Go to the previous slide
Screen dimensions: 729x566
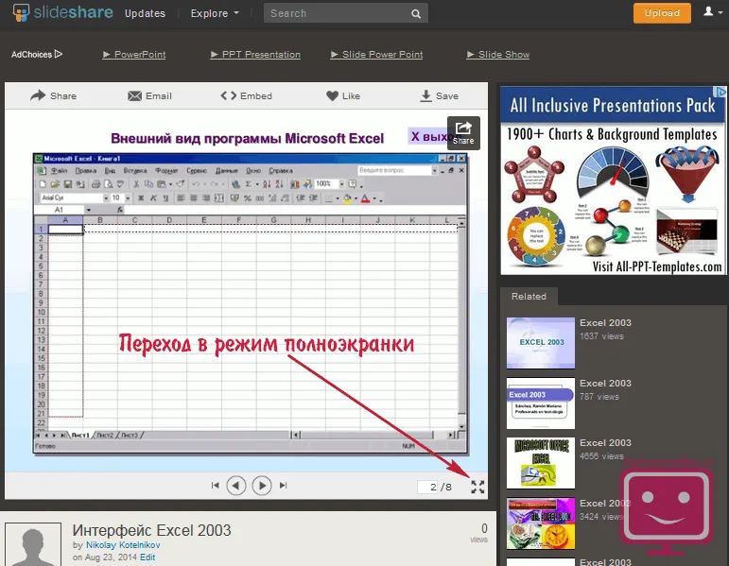236,486
